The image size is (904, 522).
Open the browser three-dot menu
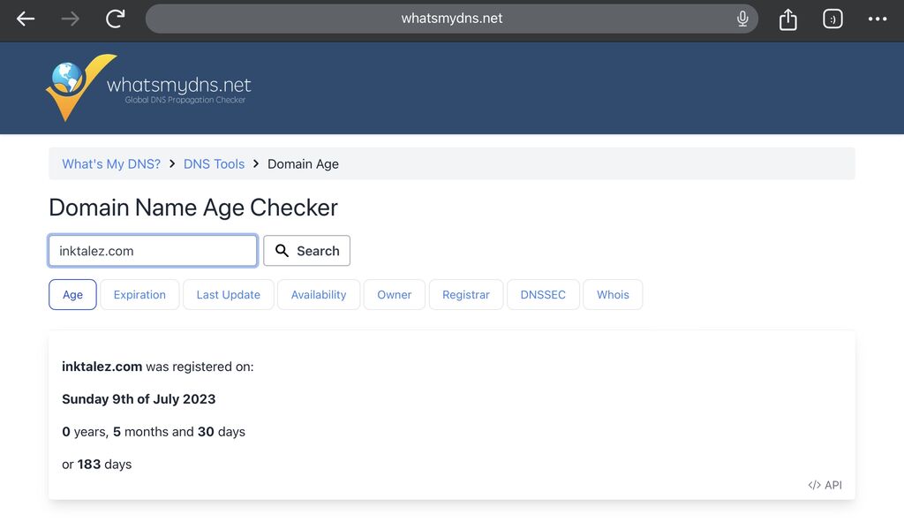click(878, 19)
